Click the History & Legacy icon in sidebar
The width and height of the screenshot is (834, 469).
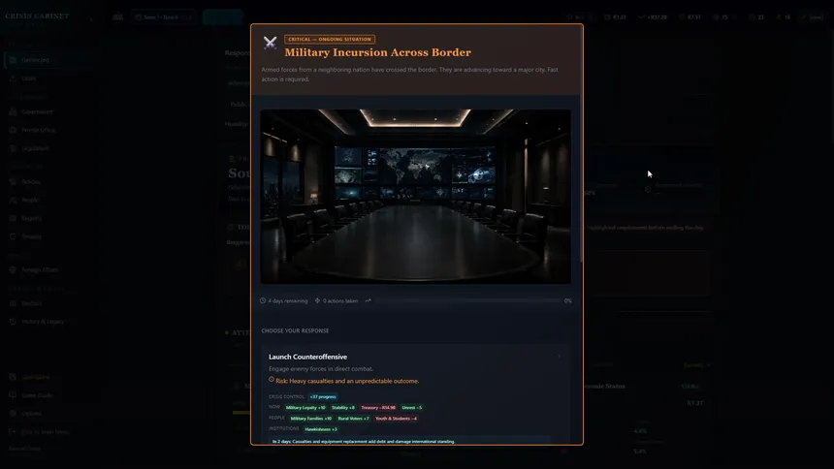coord(13,321)
